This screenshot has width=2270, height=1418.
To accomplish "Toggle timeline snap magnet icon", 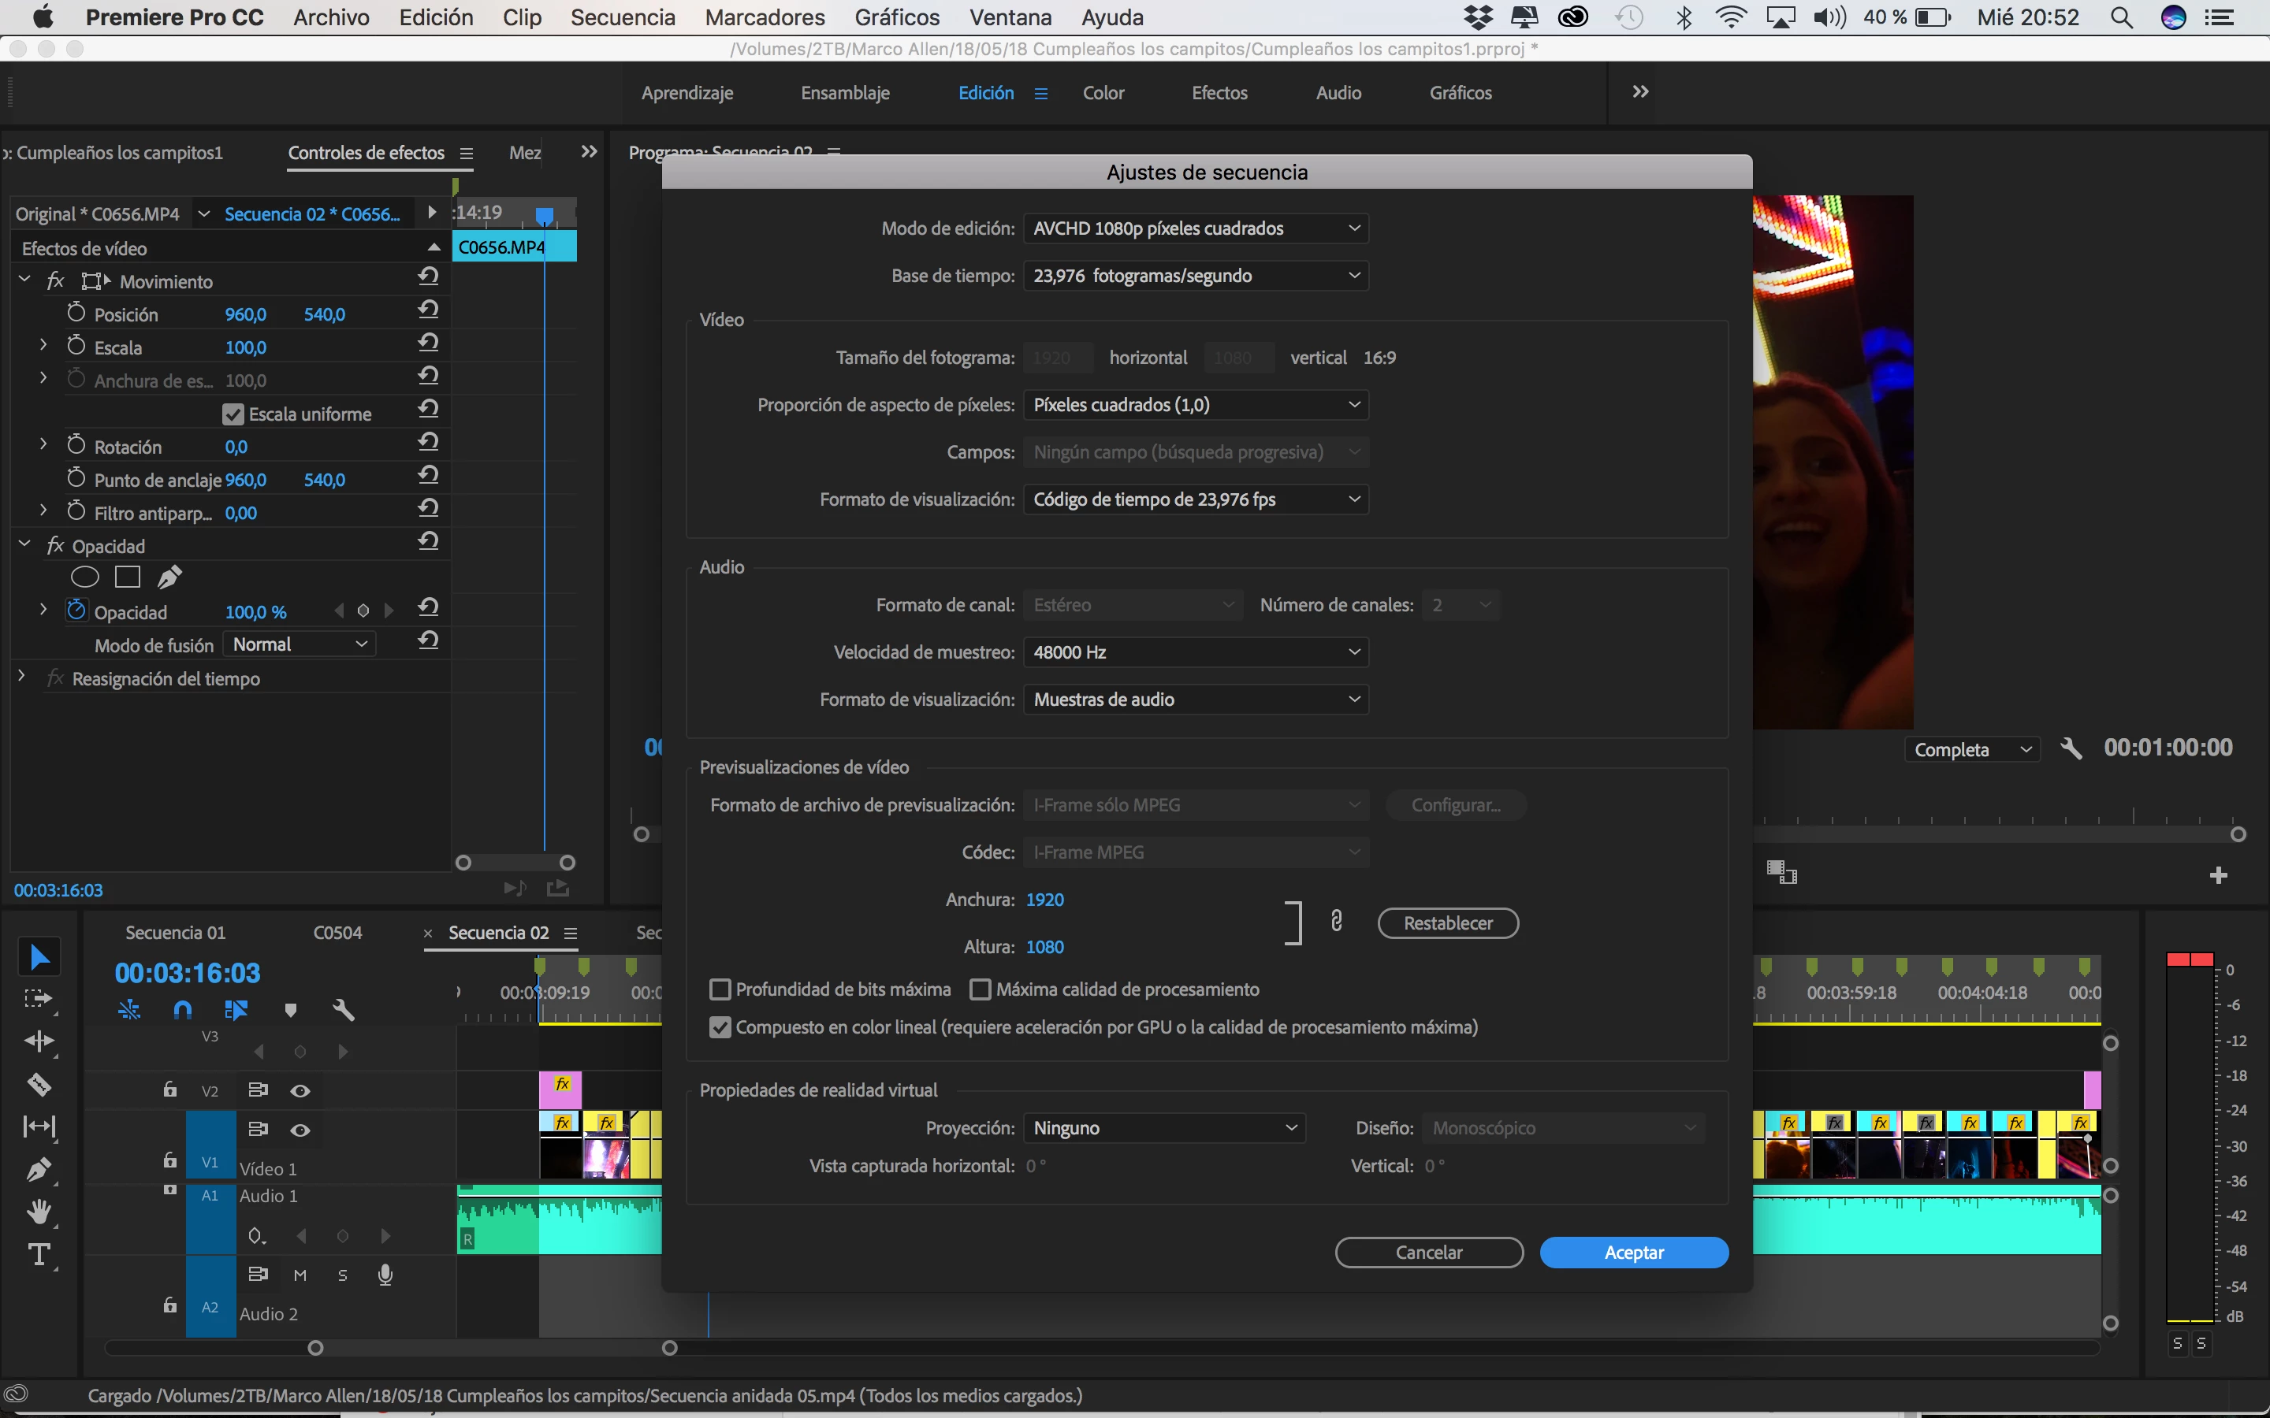I will coord(183,1010).
